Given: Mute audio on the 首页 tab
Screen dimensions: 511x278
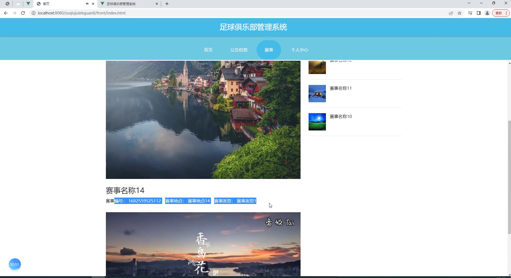Looking at the screenshot, I should [87, 4].
